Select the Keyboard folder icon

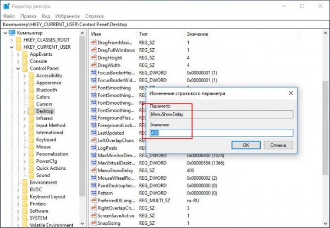[x=31, y=140]
